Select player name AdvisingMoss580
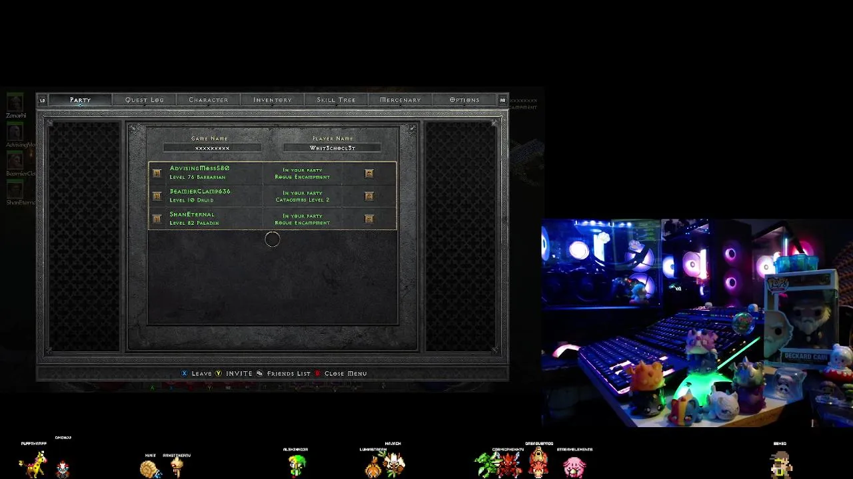Image resolution: width=853 pixels, height=479 pixels. click(x=199, y=168)
